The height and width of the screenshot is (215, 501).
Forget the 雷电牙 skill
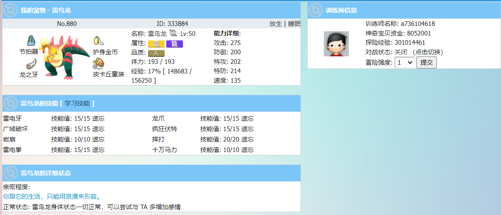point(98,119)
